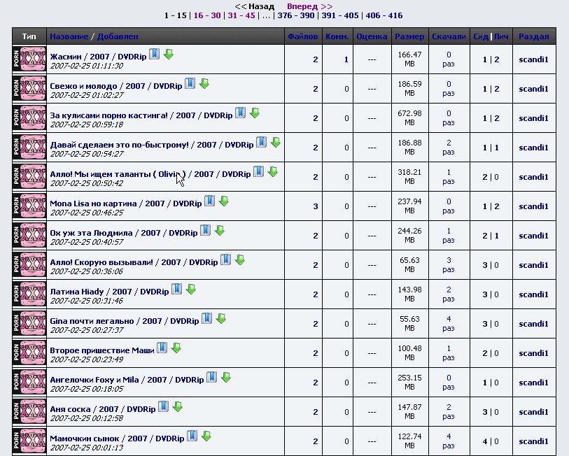Sort the table by Название
The width and height of the screenshot is (569, 456).
(x=69, y=36)
